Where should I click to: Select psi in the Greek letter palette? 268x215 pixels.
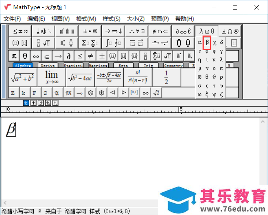pos(214,94)
